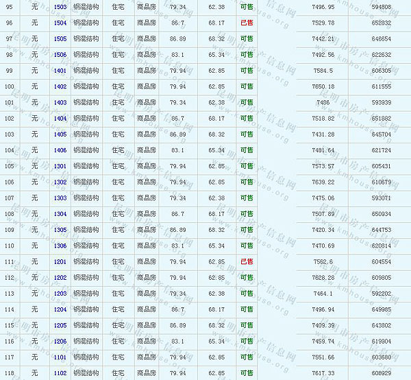Open room 1203 details
411x380 pixels.
(x=60, y=294)
